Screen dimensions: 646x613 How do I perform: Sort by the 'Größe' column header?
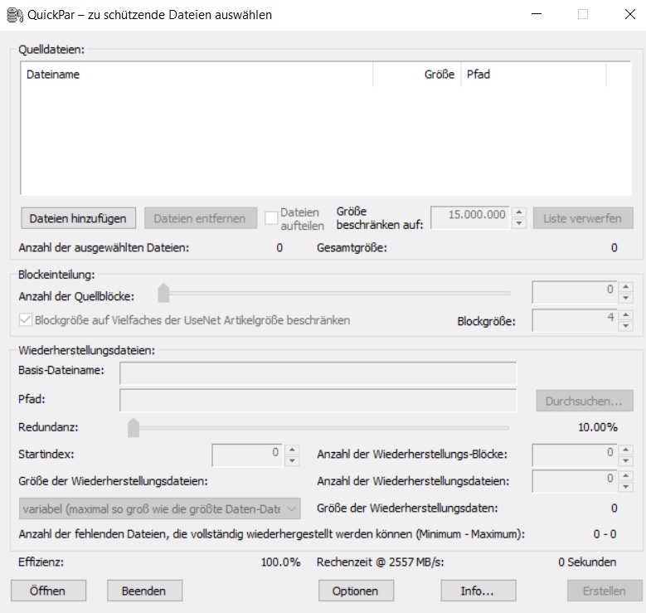point(417,75)
